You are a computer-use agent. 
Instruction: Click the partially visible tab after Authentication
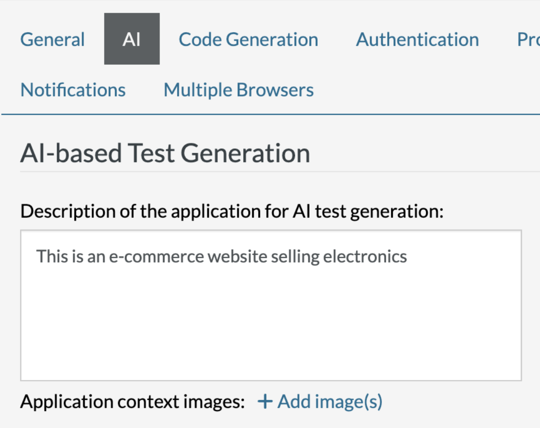pyautogui.click(x=528, y=39)
